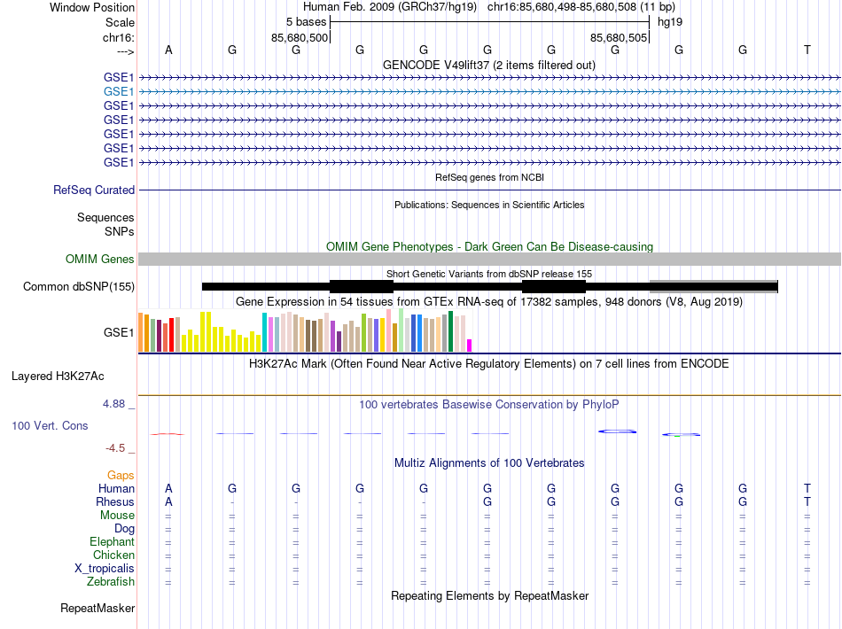Select the Human species row label

[x=116, y=488]
